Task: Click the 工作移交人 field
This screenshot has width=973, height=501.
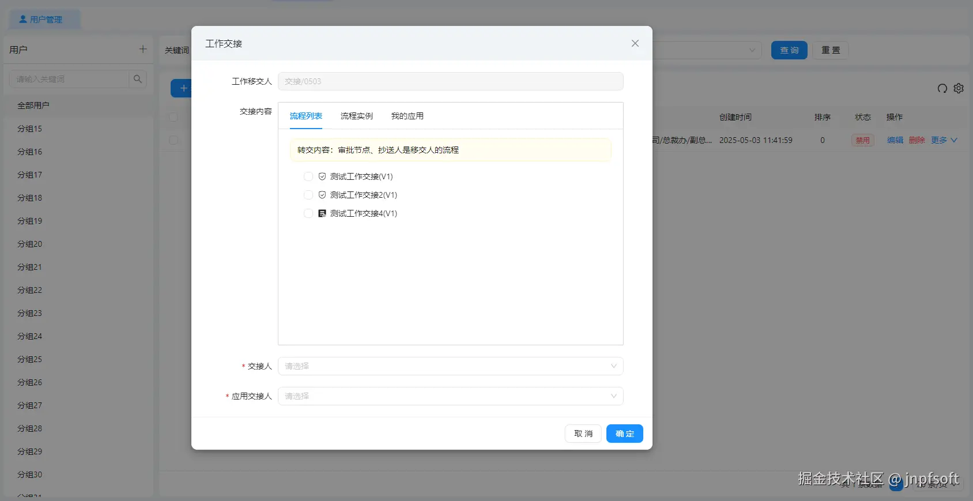Action: tap(451, 81)
